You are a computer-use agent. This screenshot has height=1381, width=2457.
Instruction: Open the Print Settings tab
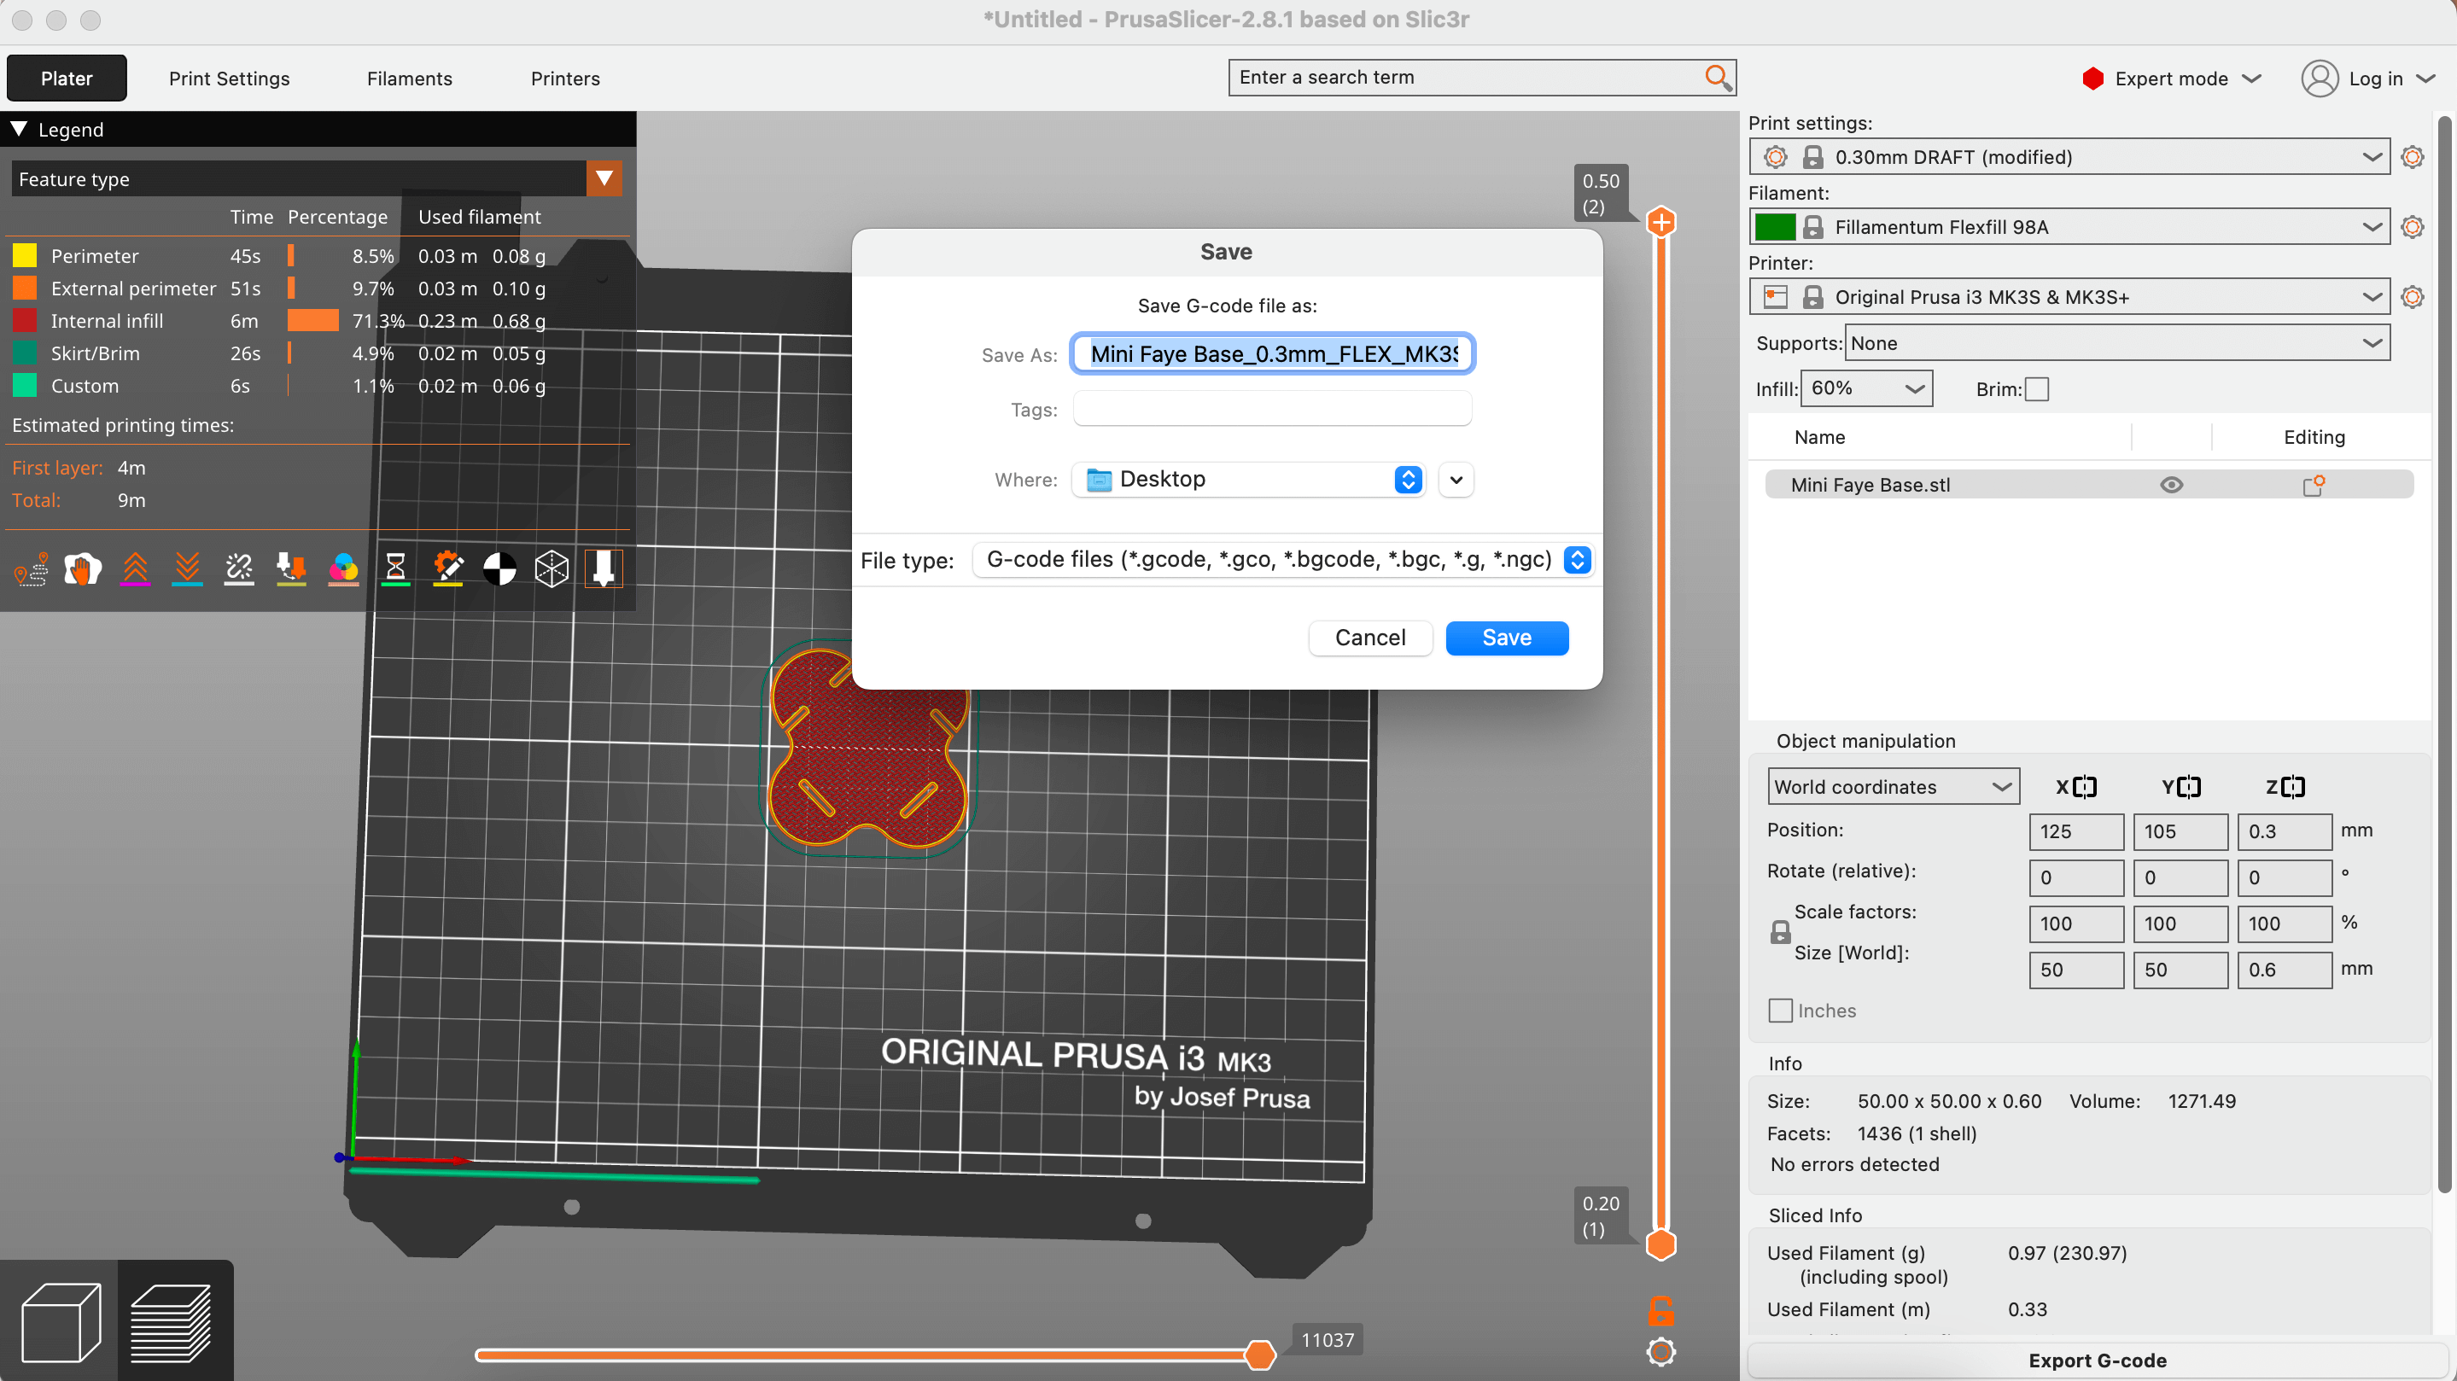pos(229,79)
